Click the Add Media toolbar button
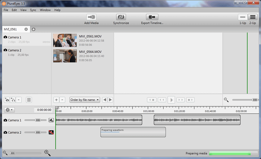 point(91,17)
